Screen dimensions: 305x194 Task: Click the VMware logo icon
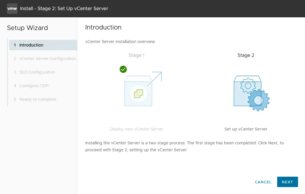pyautogui.click(x=12, y=9)
